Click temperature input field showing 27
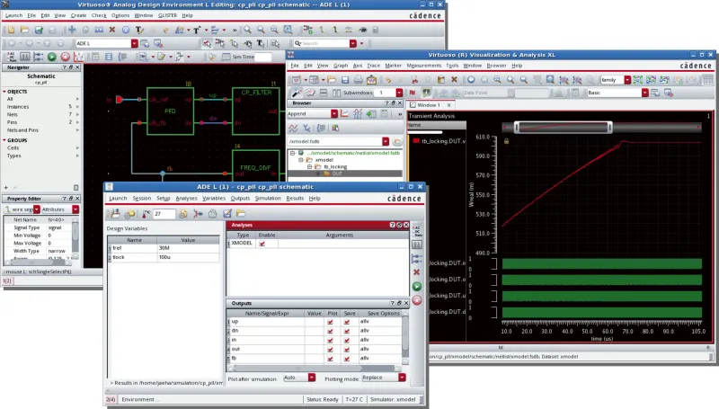 [x=164, y=214]
